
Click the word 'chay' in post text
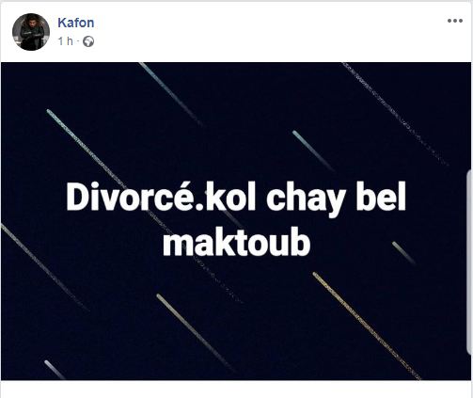coord(304,200)
